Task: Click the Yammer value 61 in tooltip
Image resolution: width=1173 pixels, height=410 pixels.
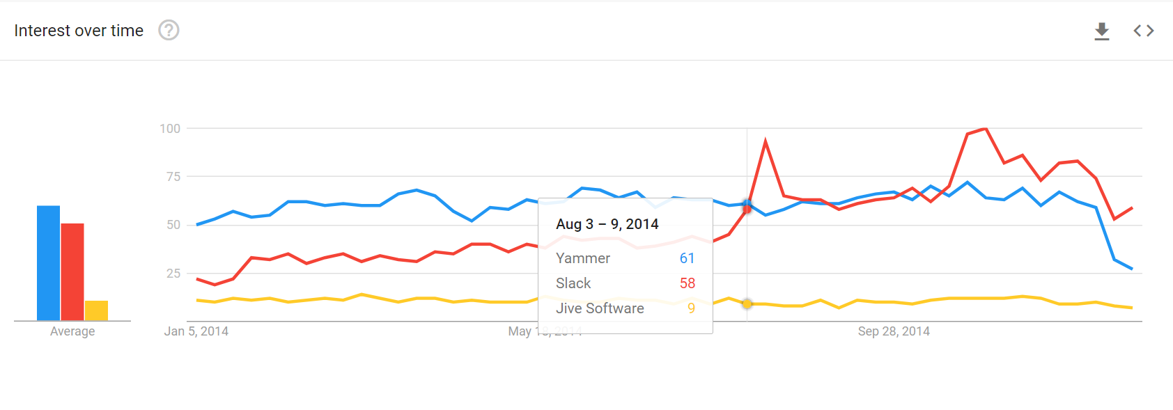Action: click(687, 258)
